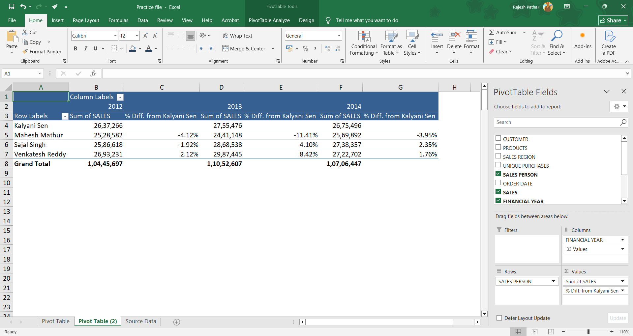Click the Fill Color paint bucket swatch

[133, 49]
